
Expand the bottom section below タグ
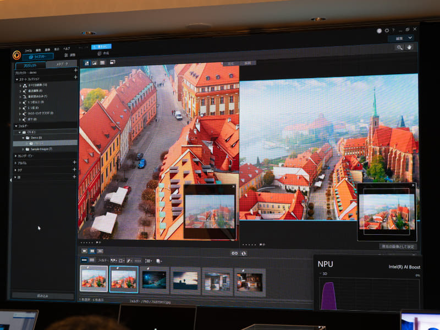coord(15,177)
